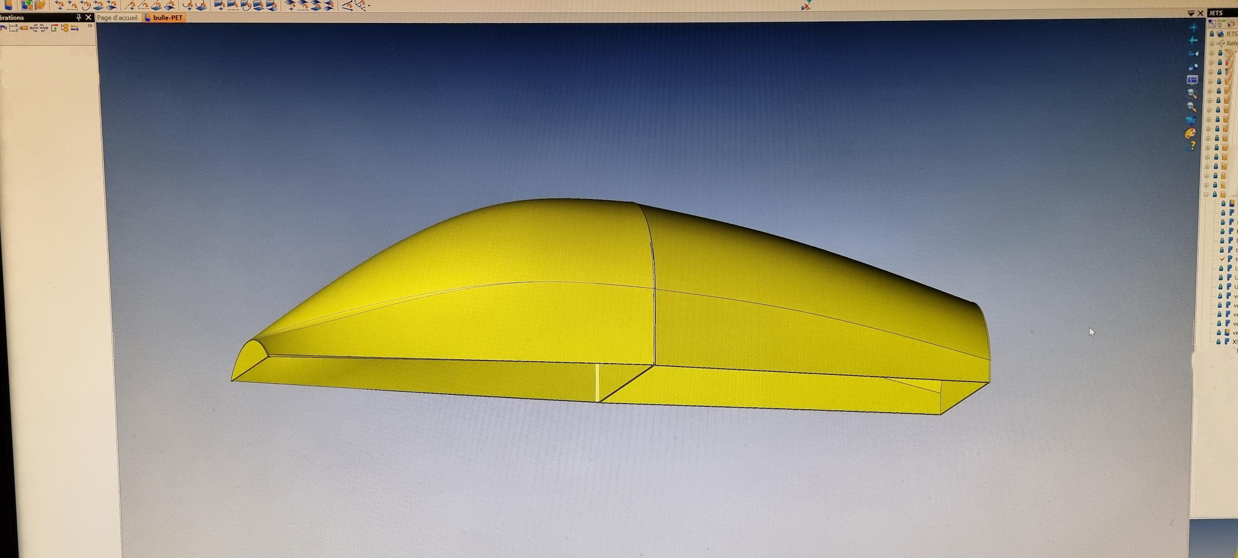Toggle the red checkmark on tree item
This screenshot has width=1238, height=558.
1222,259
